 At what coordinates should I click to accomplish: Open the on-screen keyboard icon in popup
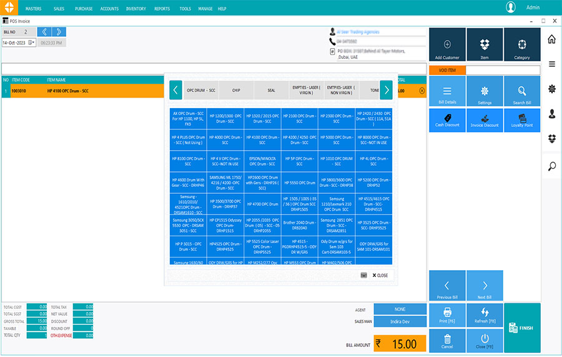[363, 275]
